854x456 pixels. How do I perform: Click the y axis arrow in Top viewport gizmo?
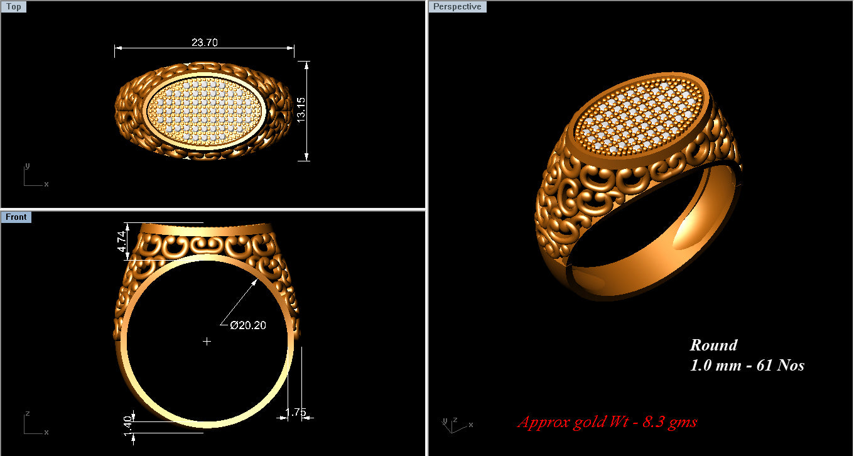click(27, 166)
